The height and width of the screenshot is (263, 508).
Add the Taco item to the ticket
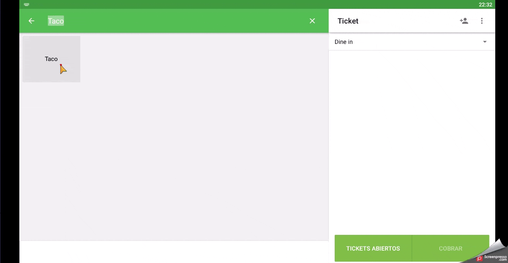(x=51, y=59)
